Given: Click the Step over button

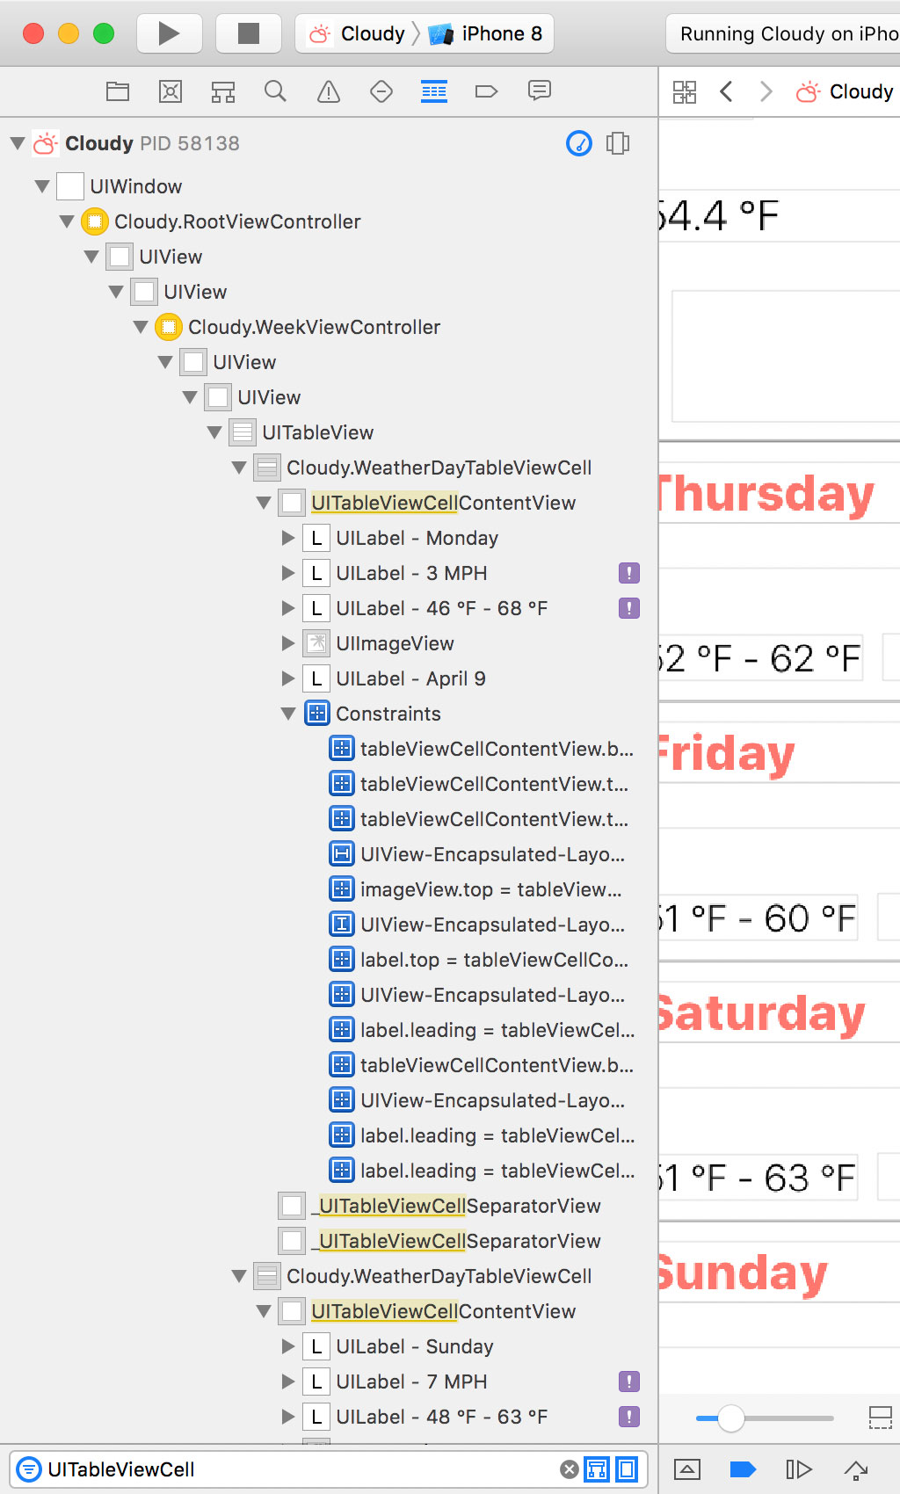Looking at the screenshot, I should (857, 1469).
